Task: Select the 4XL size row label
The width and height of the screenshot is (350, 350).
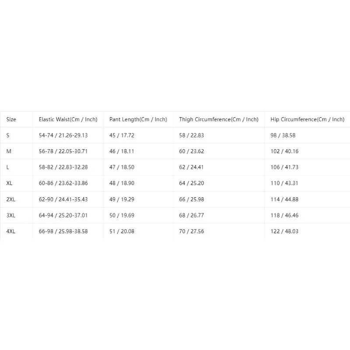Action: point(10,231)
